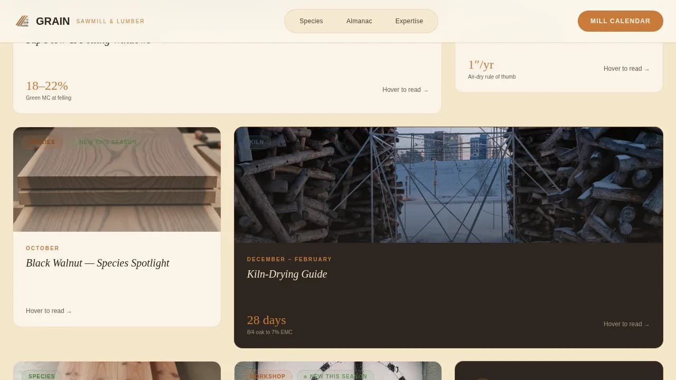Click '8/4 oak to 7% EMC' caption

[x=269, y=332]
